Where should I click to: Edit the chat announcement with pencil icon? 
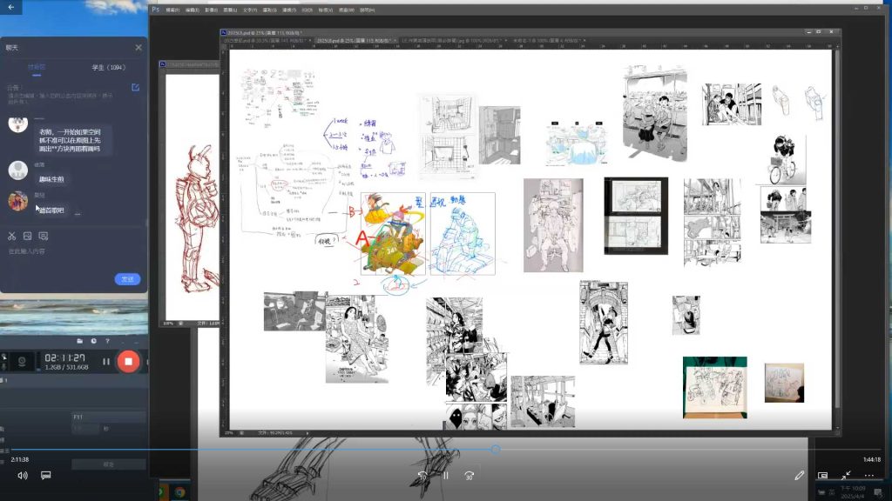coord(135,88)
